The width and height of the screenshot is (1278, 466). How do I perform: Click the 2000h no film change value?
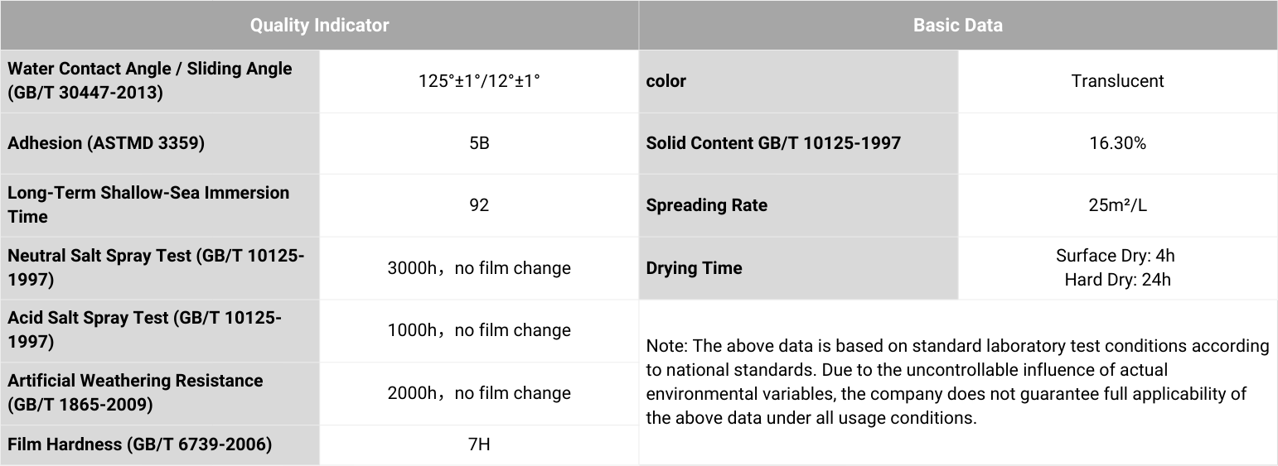[x=479, y=393]
